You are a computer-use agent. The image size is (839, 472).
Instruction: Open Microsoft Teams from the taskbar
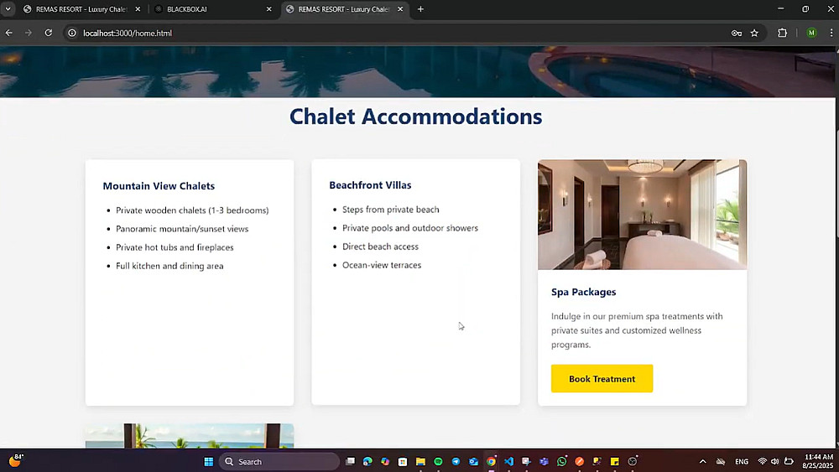pos(545,461)
